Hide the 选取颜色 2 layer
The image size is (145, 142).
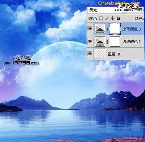90,41
